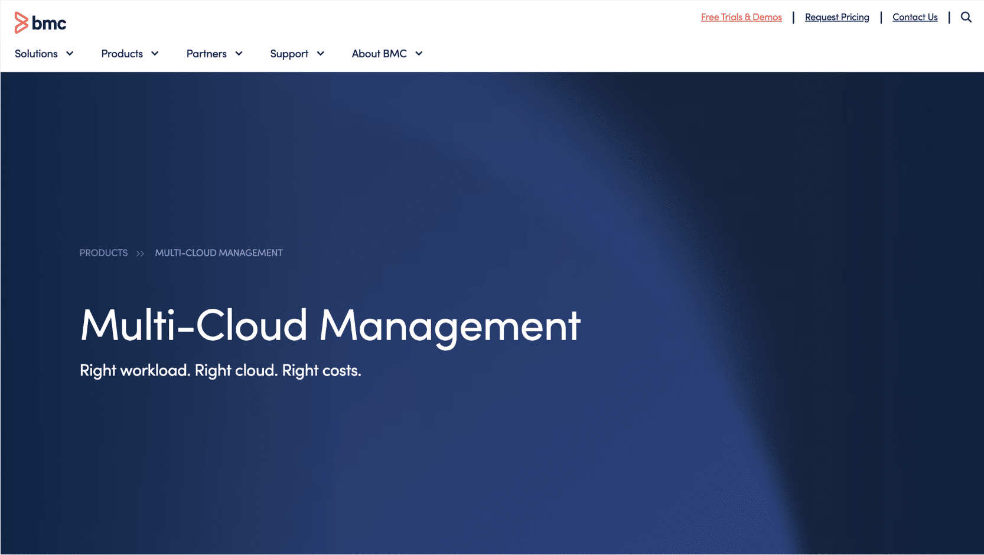Open the search magnifier icon
The height and width of the screenshot is (555, 984).
pyautogui.click(x=966, y=17)
